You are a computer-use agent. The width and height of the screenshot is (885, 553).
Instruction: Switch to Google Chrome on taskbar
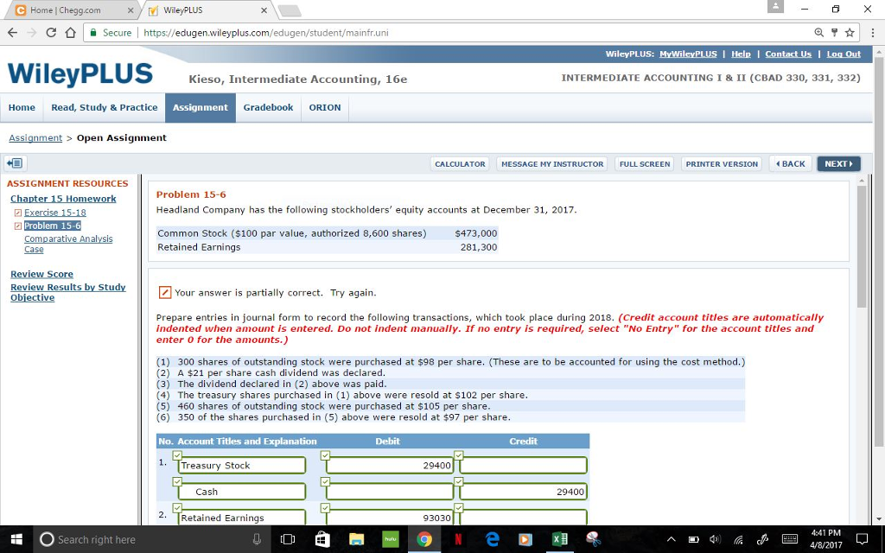point(423,539)
